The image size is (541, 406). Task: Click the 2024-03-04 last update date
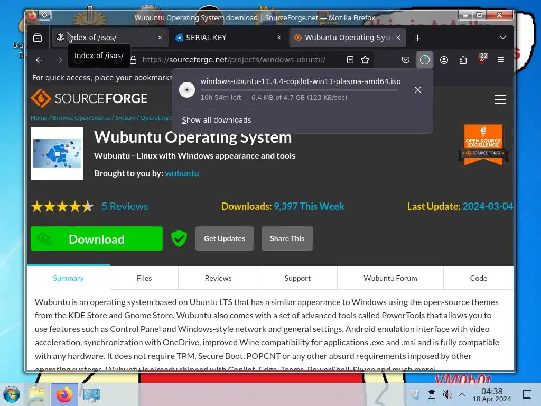[x=488, y=207]
